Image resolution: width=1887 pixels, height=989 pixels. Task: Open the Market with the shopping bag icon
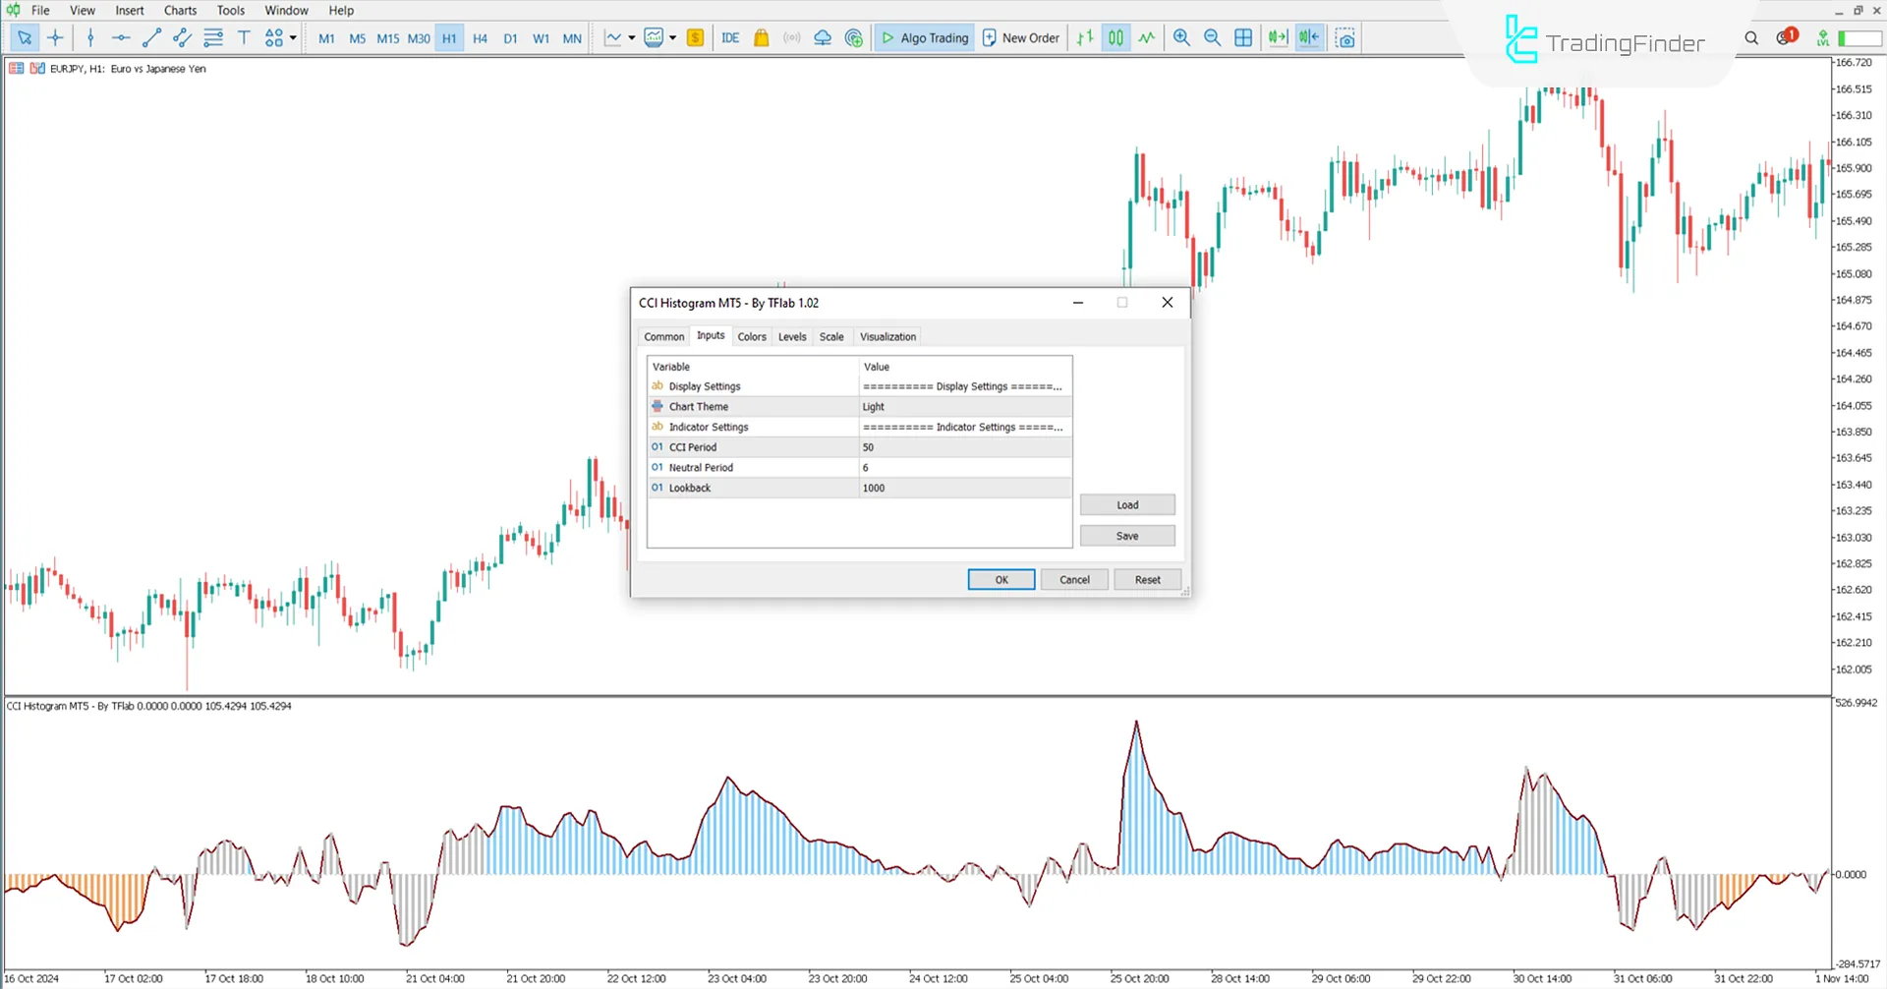pyautogui.click(x=761, y=37)
